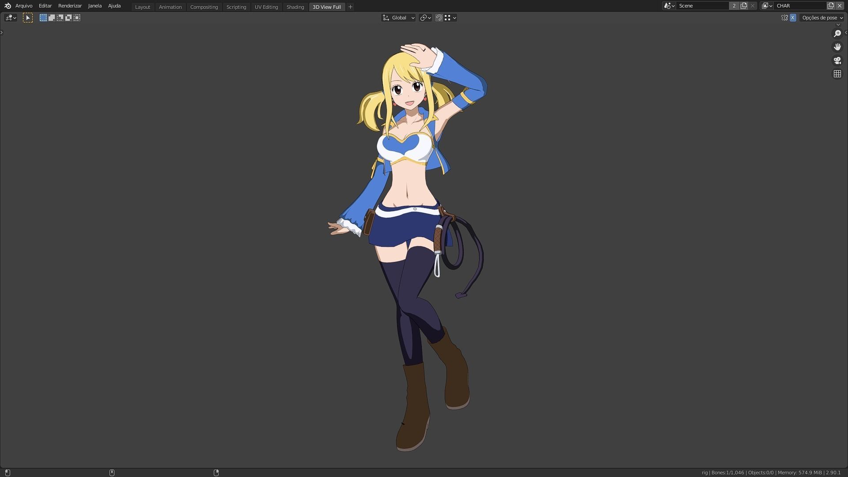Open the Renderizar menu
The image size is (848, 477).
70,6
